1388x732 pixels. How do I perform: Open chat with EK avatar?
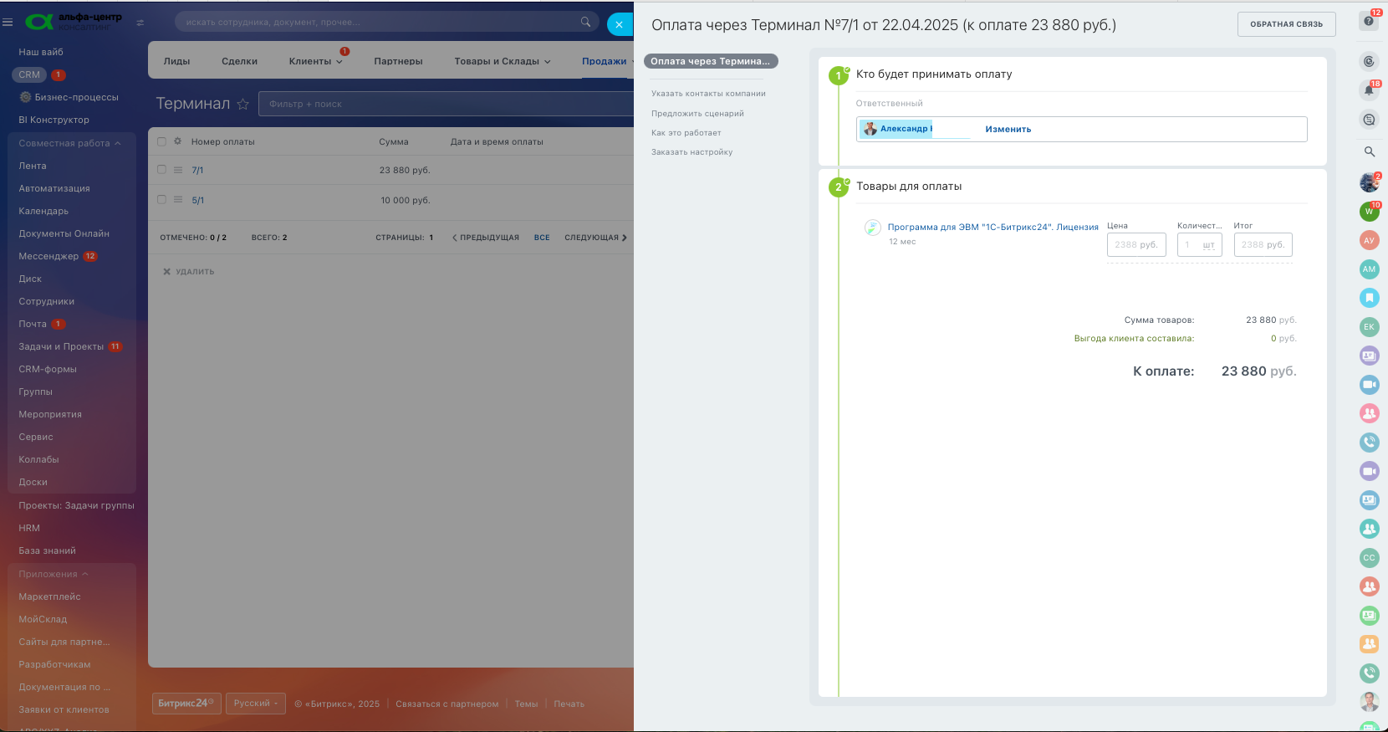pos(1369,327)
